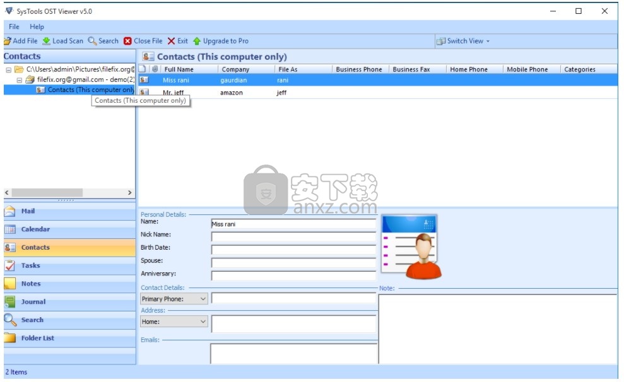Image resolution: width=624 pixels, height=382 pixels.
Task: Click the Journal green book icon
Action: 10,302
